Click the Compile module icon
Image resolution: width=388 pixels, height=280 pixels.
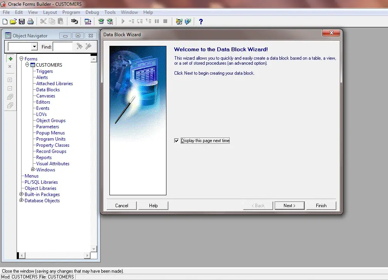click(x=88, y=22)
